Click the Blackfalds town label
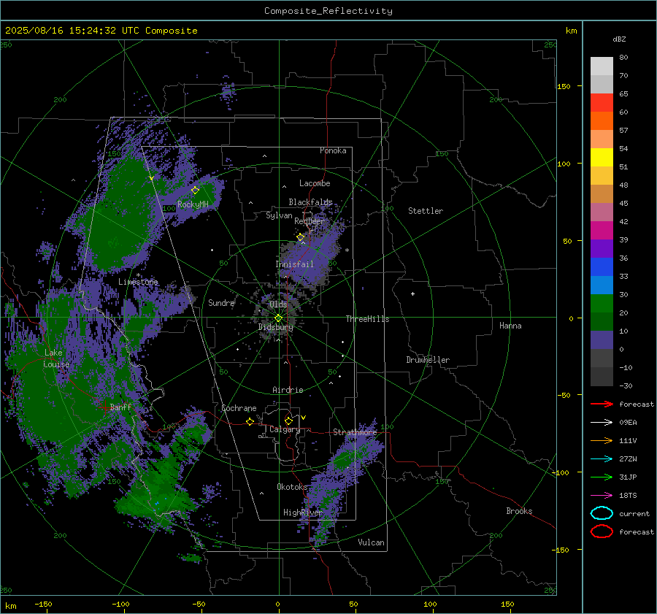657x614 pixels. coord(310,202)
